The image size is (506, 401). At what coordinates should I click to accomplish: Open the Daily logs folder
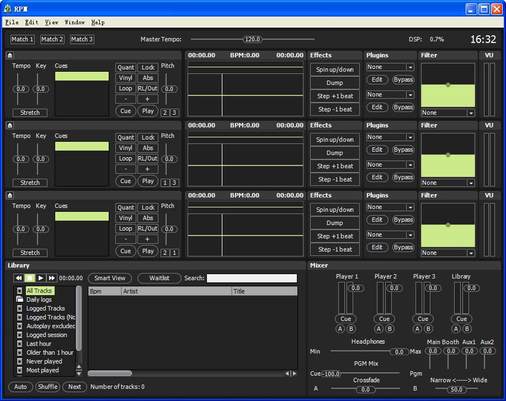(x=39, y=300)
